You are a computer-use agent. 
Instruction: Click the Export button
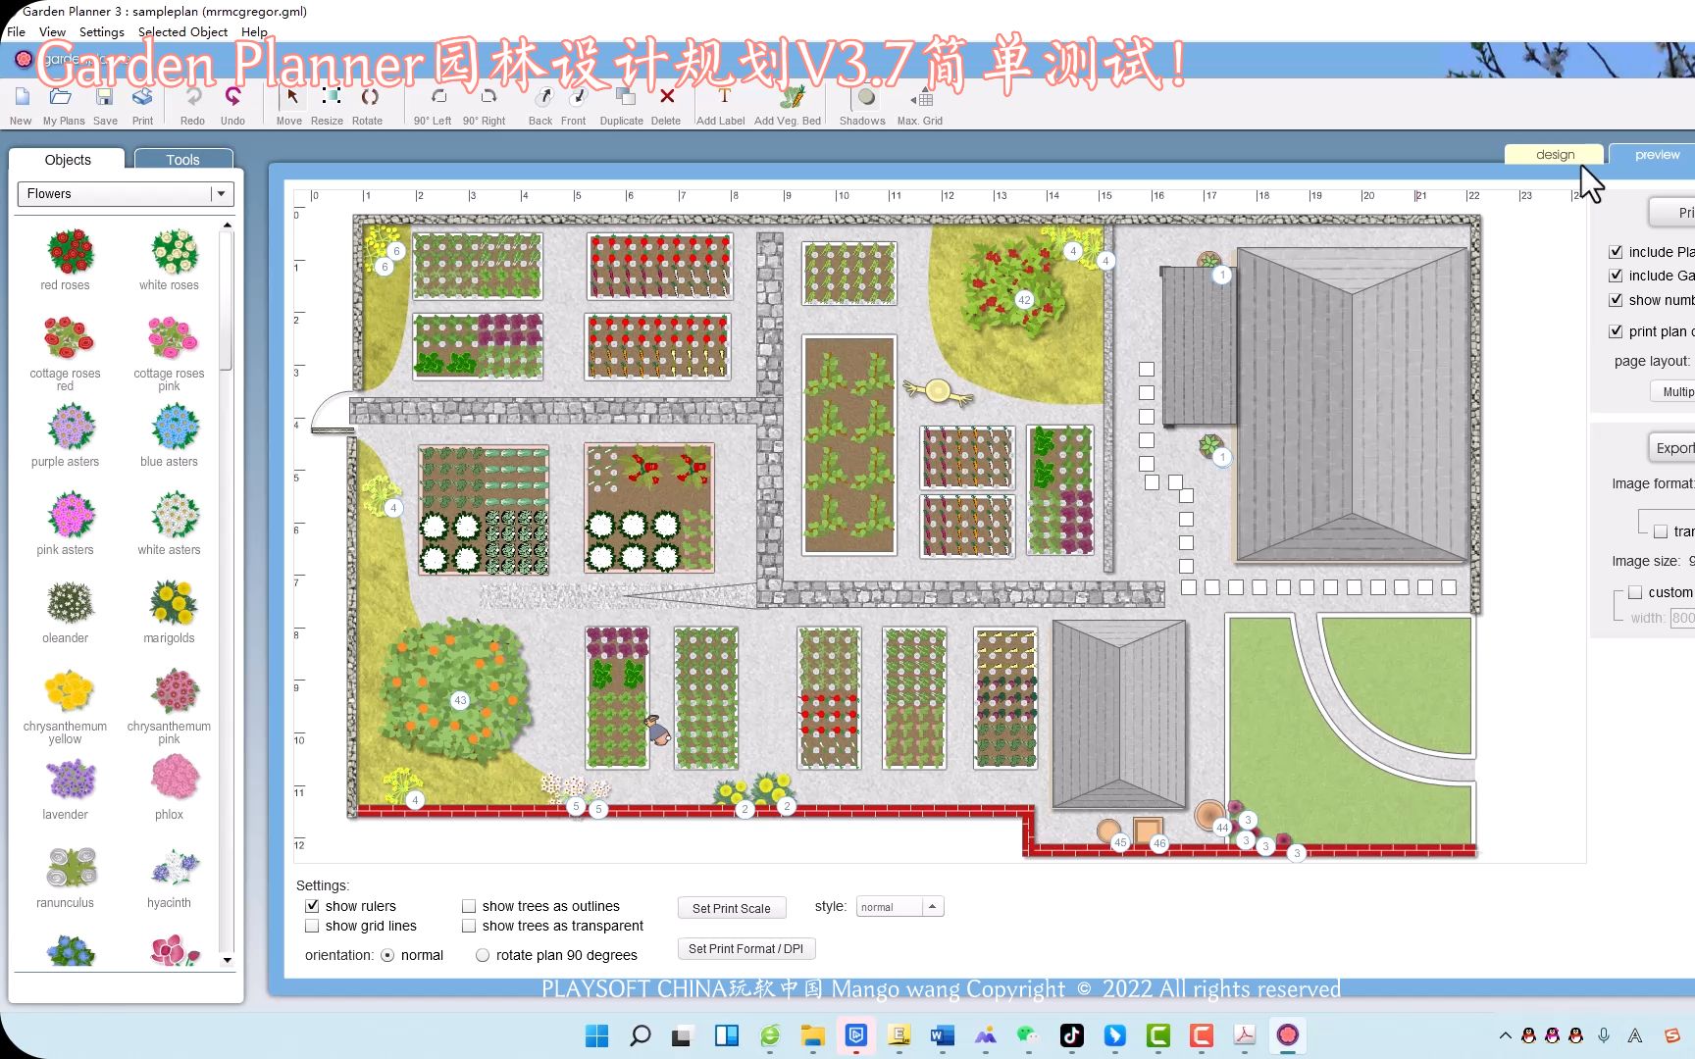pos(1671,448)
